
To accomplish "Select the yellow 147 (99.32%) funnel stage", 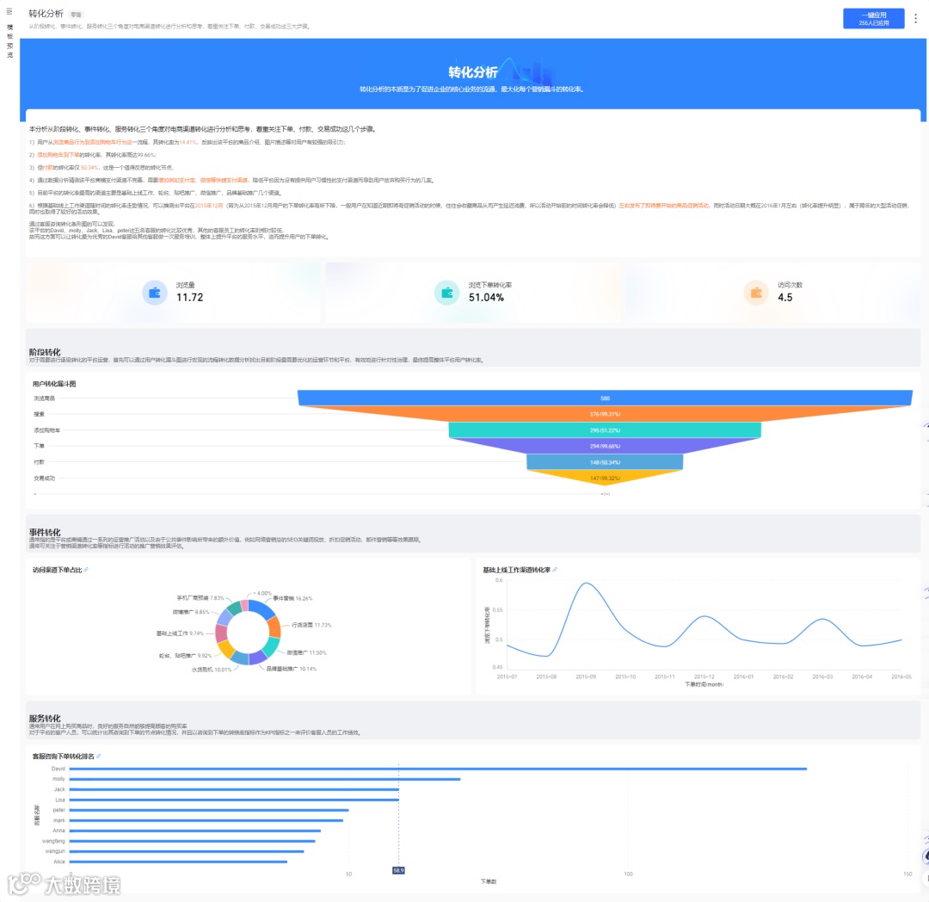I will [605, 477].
